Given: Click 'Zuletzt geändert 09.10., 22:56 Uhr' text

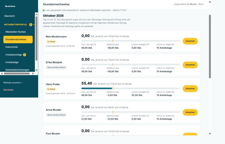Looking at the screenshot, I should coord(60,93).
